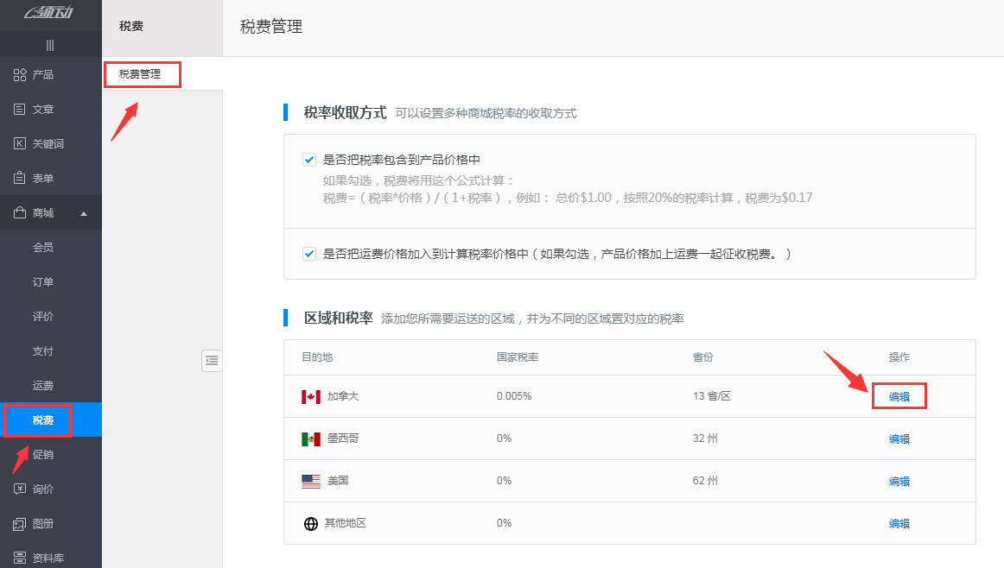Click the 墨西哥 flag in destination list
This screenshot has width=1004, height=568.
(311, 439)
